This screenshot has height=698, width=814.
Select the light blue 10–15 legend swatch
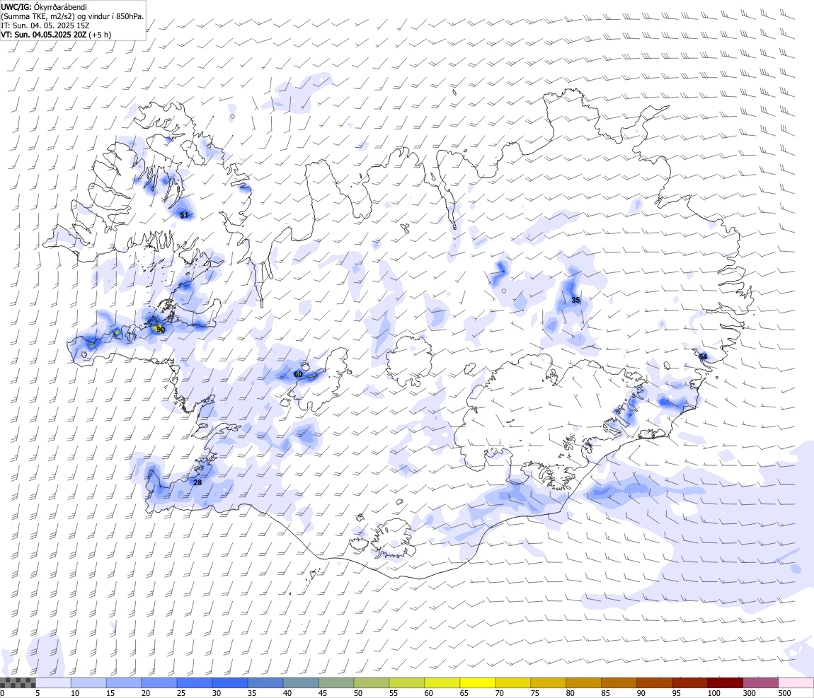coord(88,682)
